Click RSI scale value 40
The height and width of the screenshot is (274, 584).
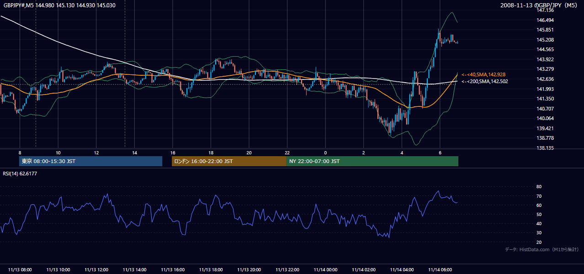(x=539, y=223)
